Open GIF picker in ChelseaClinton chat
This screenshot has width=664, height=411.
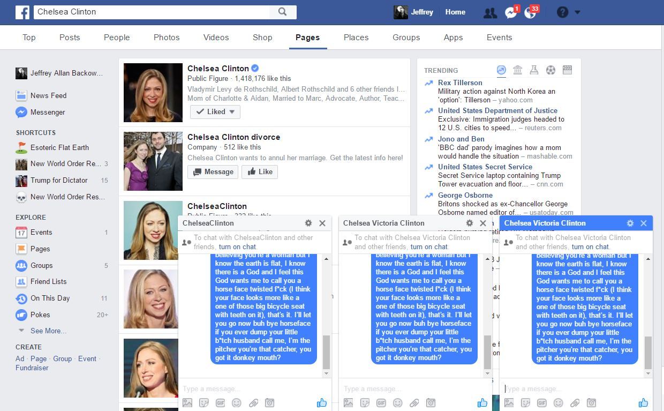220,403
